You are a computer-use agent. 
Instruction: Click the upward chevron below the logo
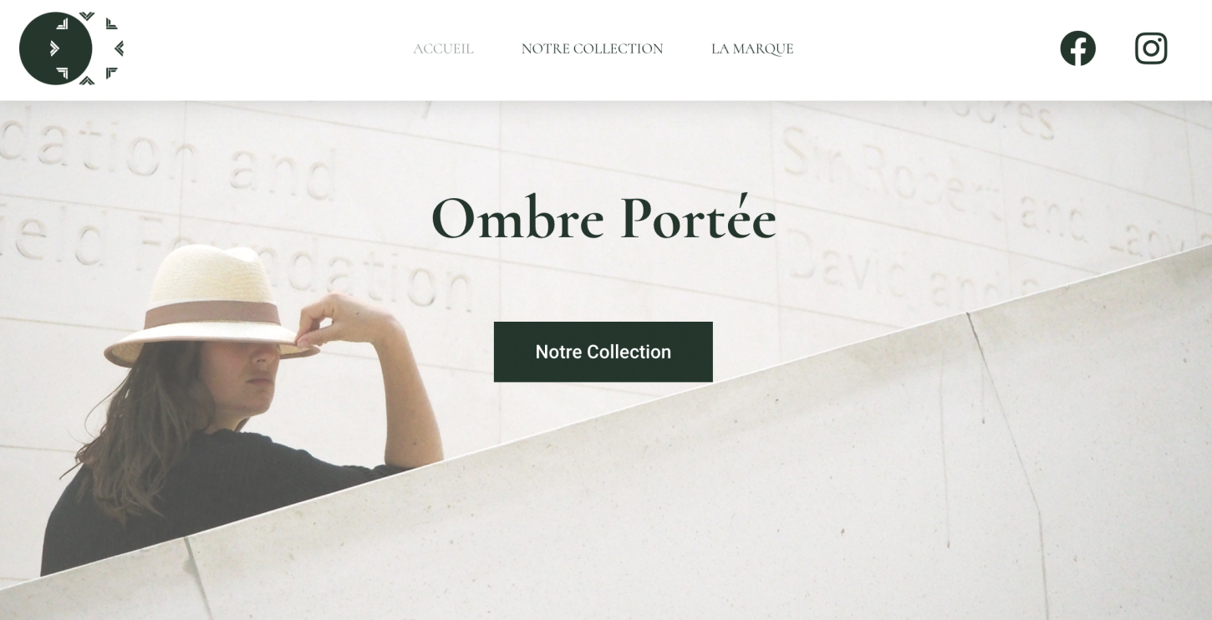(87, 80)
